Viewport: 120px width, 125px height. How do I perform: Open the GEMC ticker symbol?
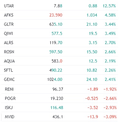tap(9, 79)
